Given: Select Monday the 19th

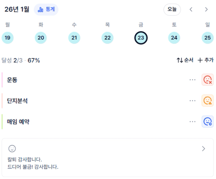Looking at the screenshot, I should coord(8,38).
